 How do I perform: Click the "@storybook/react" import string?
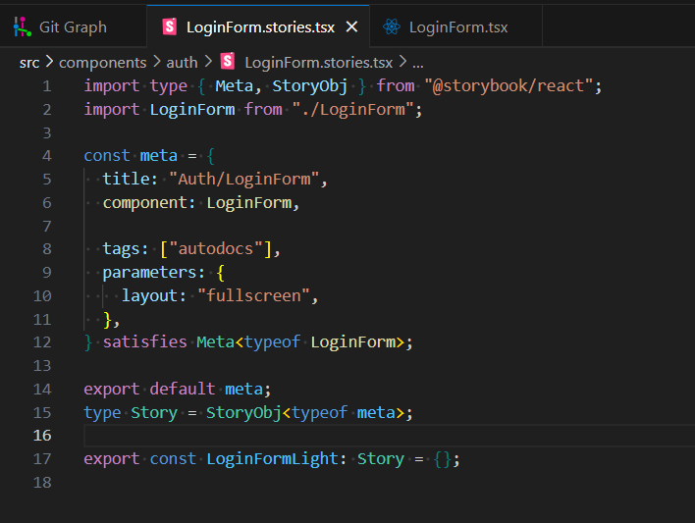508,86
